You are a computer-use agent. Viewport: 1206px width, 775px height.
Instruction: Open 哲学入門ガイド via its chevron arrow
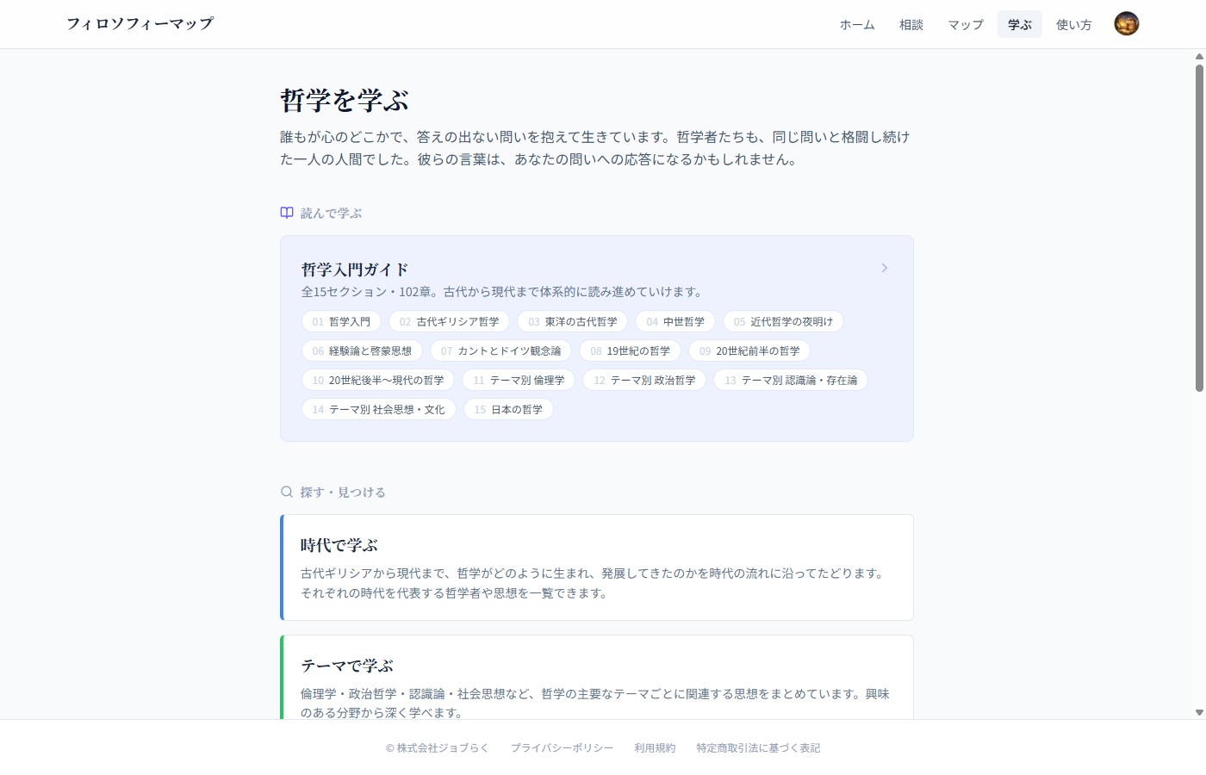click(884, 268)
